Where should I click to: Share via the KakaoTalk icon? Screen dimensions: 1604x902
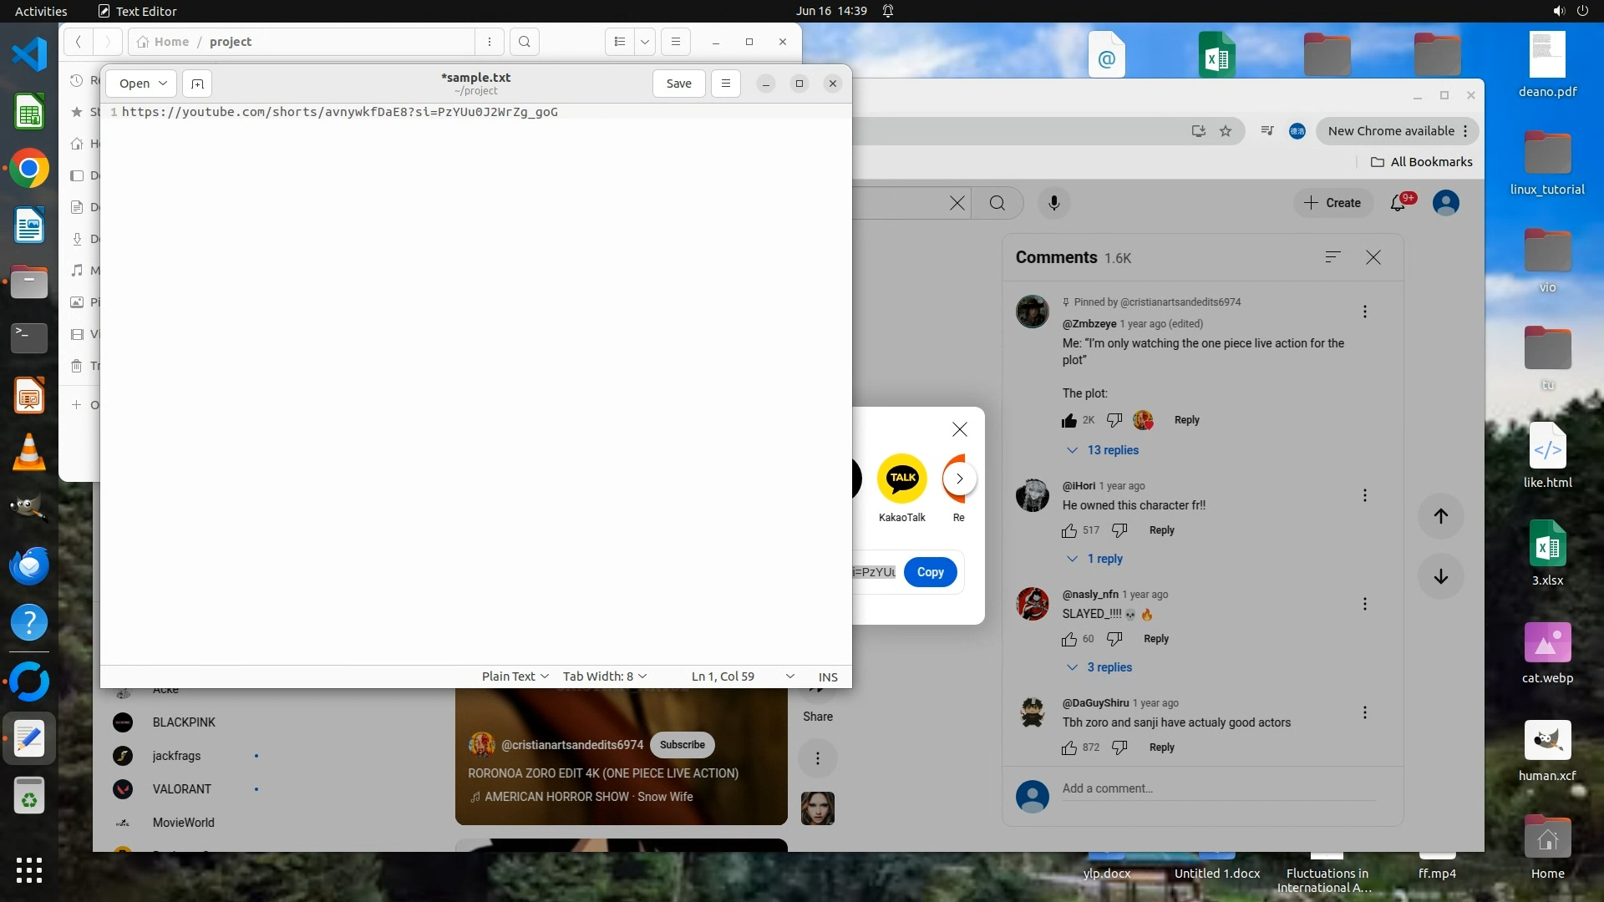902,479
